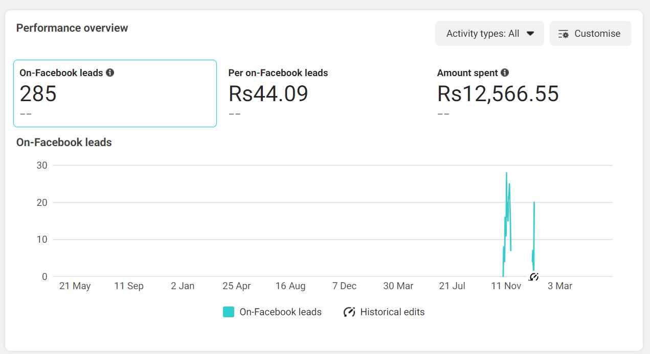650x354 pixels.
Task: Click the Rs12,566.55 amount spent value
Action: click(498, 94)
